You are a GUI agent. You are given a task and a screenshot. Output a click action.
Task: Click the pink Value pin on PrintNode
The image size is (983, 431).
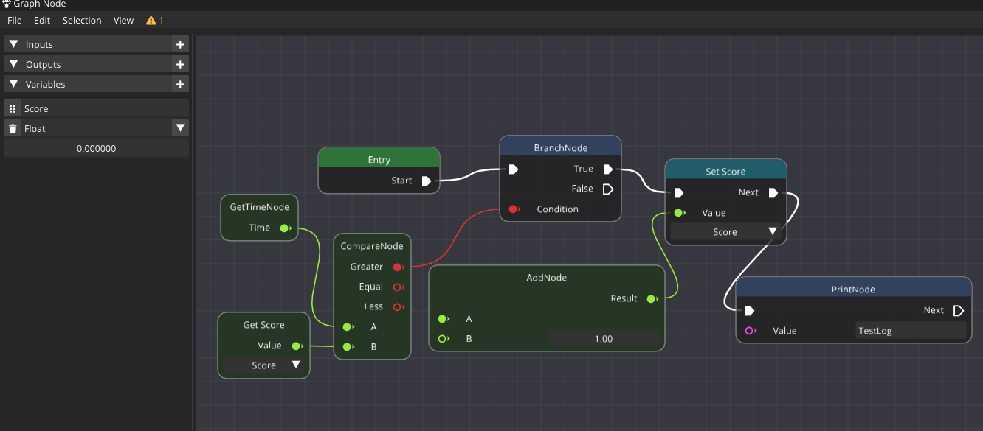751,331
